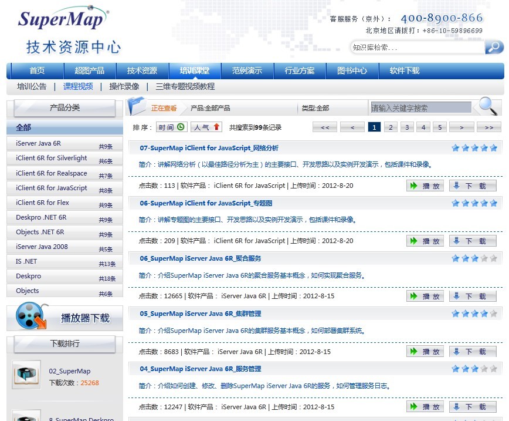Play the 06_SuperMap iServer Java 6R_聚合服务 video
The image size is (509, 421).
tap(425, 296)
